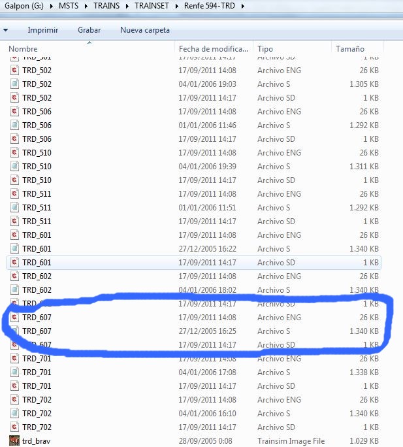Click the TRD_511 Archivo SD file icon
Screen dimensions: 403x447
(14, 222)
